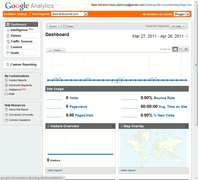Open the Content section
This screenshot has width=198, height=180.
(16, 47)
